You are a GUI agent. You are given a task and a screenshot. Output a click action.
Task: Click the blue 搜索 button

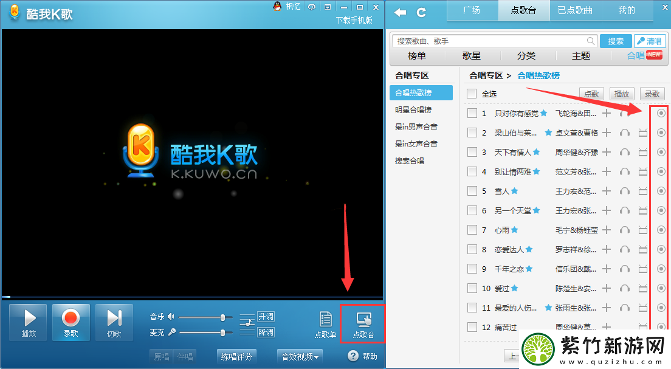[616, 41]
